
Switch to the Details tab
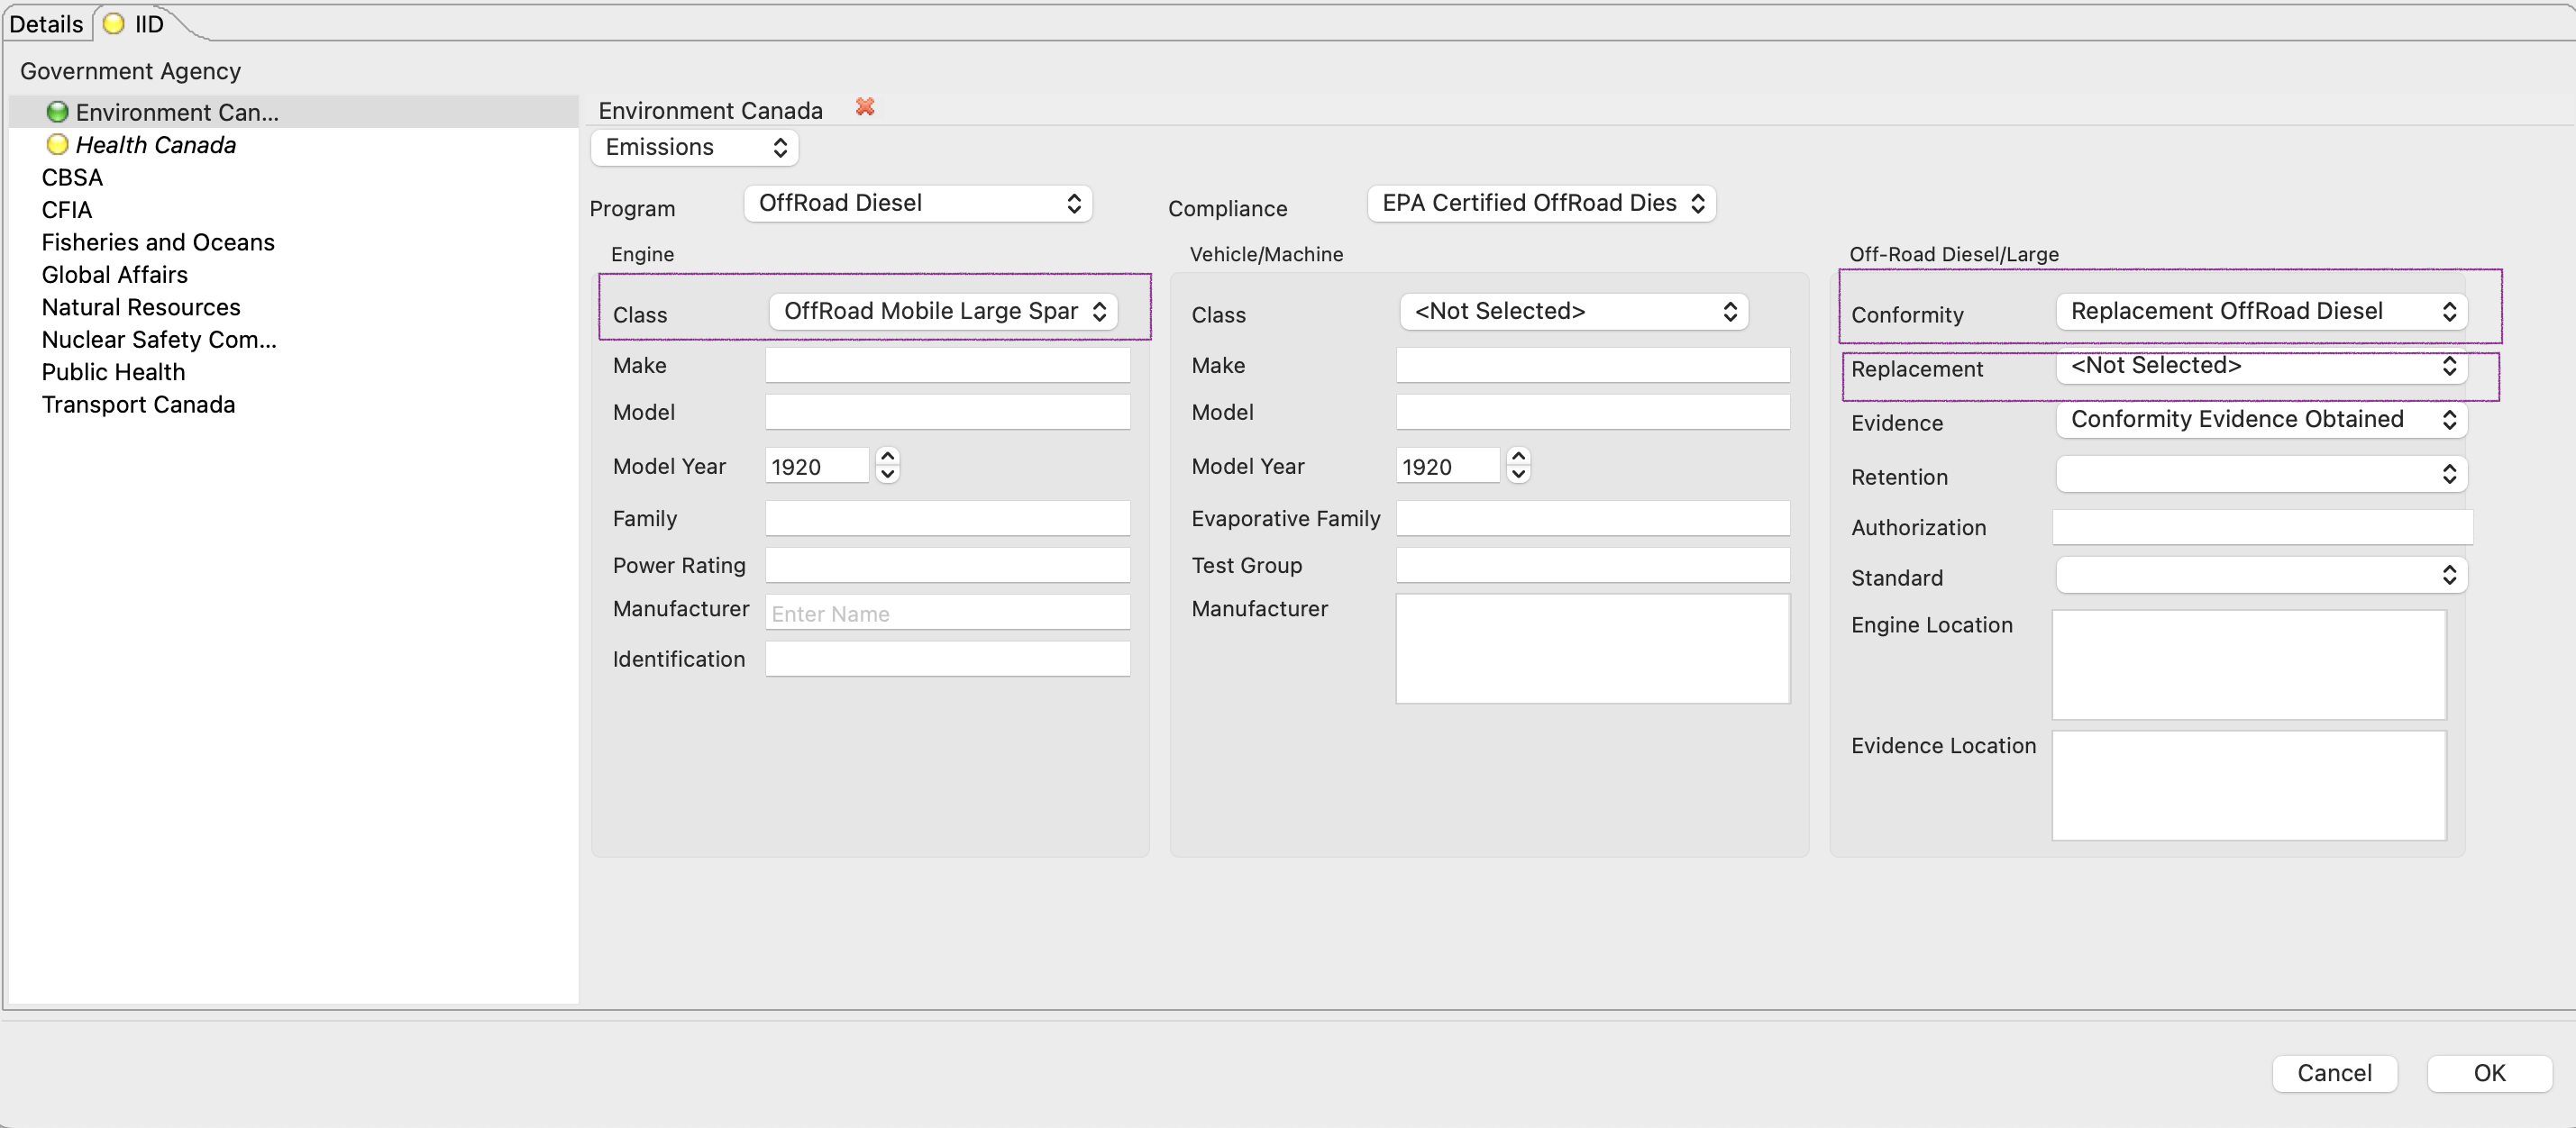[x=46, y=24]
